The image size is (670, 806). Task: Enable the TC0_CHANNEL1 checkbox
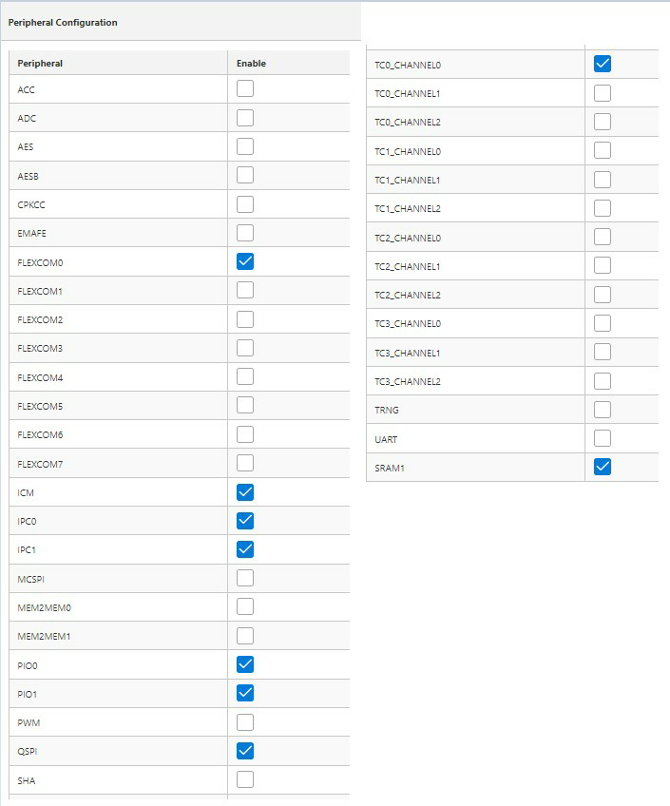[602, 93]
